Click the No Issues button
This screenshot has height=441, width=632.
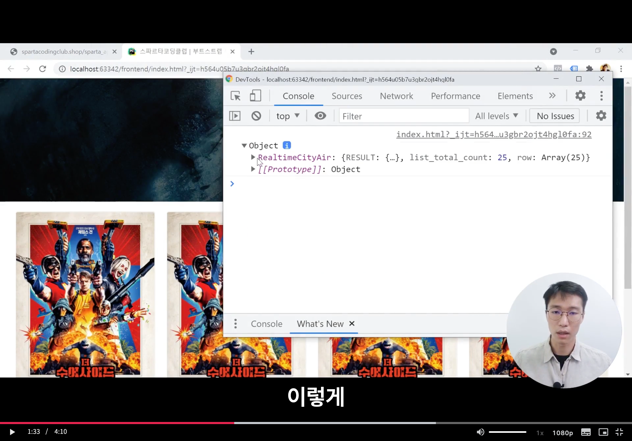click(555, 116)
